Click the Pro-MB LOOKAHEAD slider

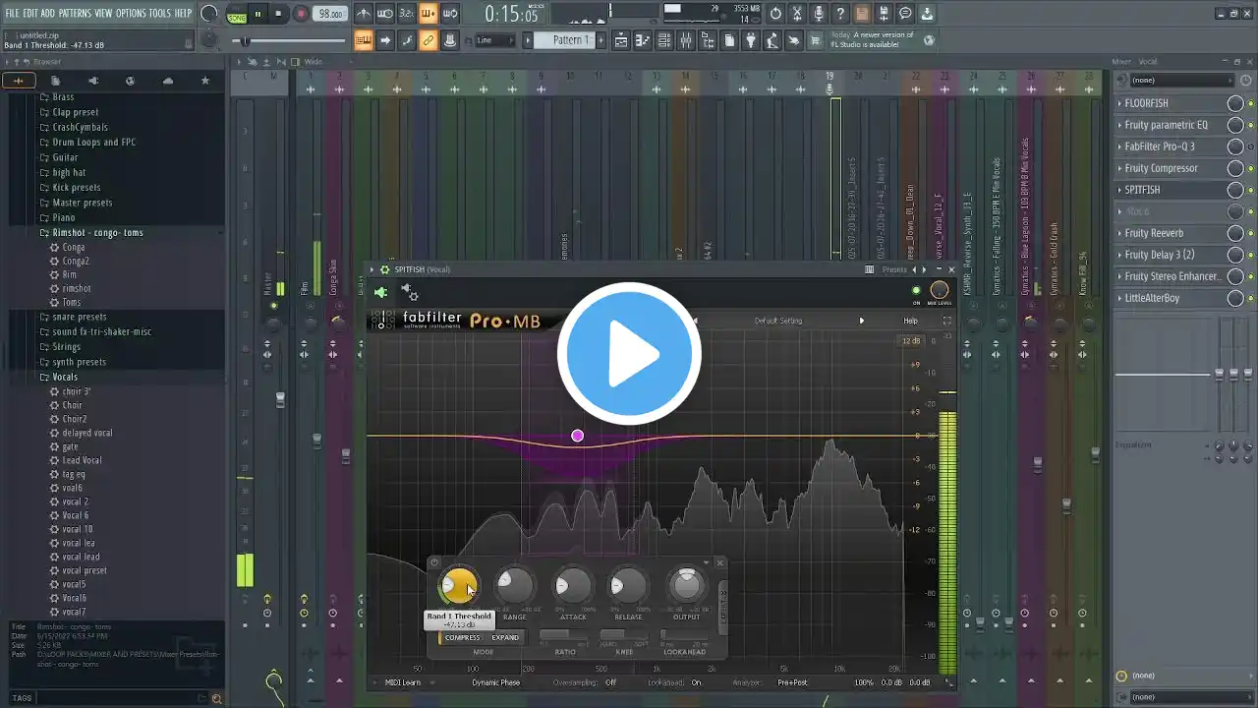684,636
